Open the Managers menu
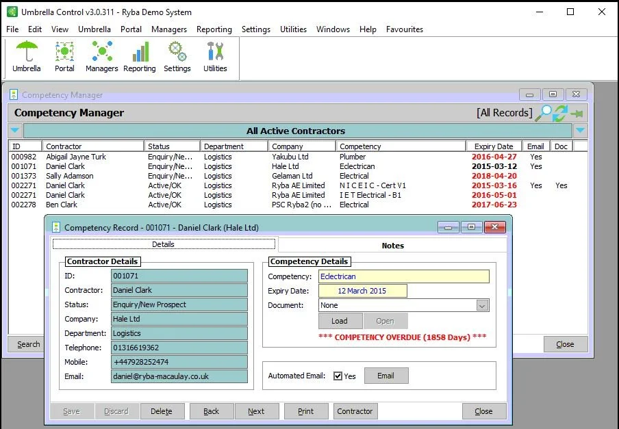Image resolution: width=619 pixels, height=429 pixels. coord(169,29)
